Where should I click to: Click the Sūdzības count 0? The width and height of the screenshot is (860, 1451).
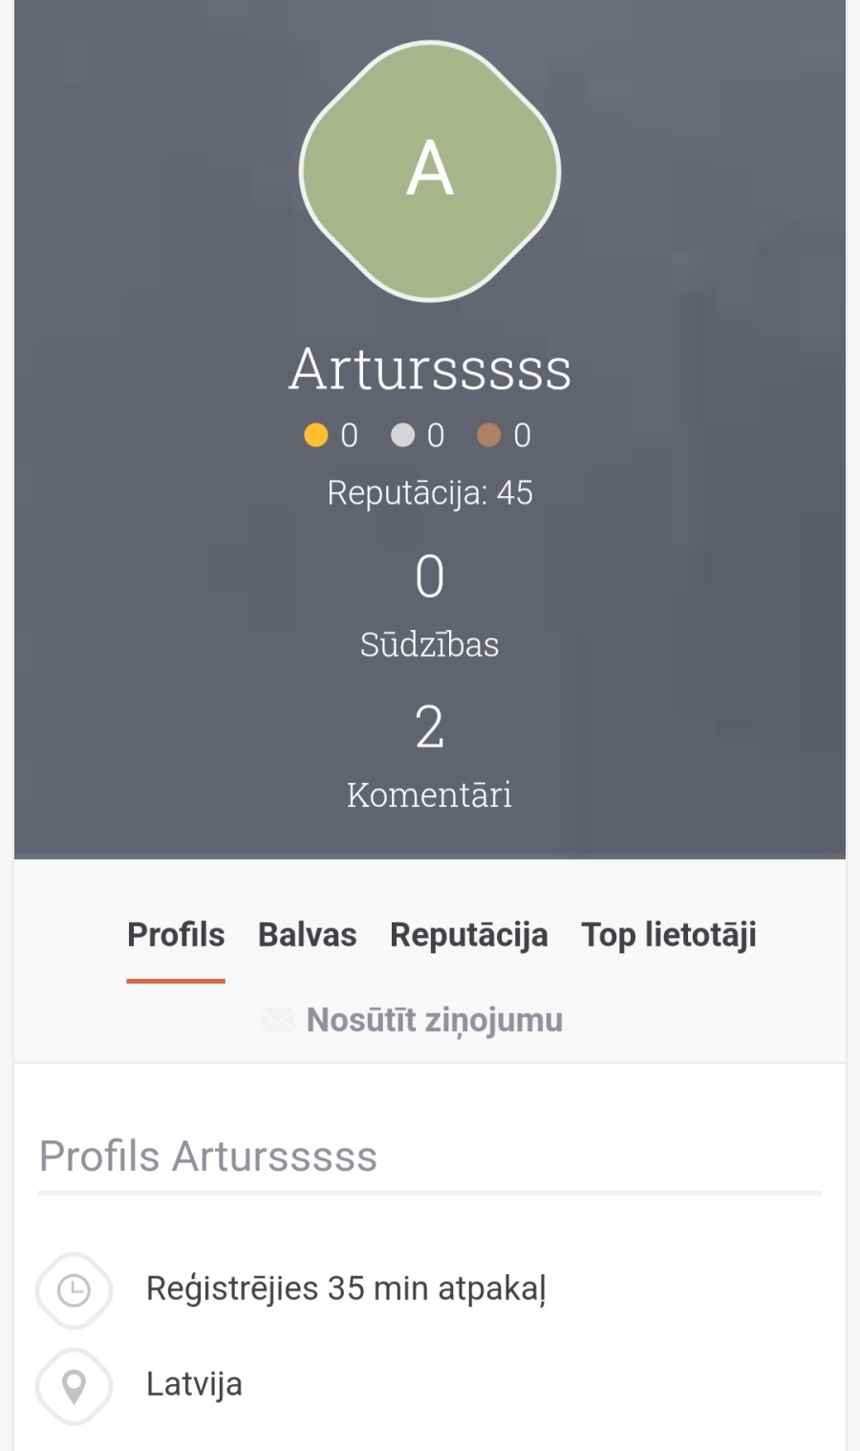tap(430, 576)
